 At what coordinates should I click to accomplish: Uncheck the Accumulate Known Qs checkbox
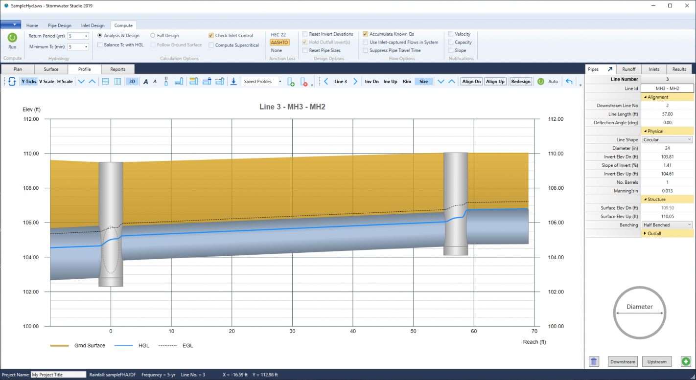coord(365,34)
